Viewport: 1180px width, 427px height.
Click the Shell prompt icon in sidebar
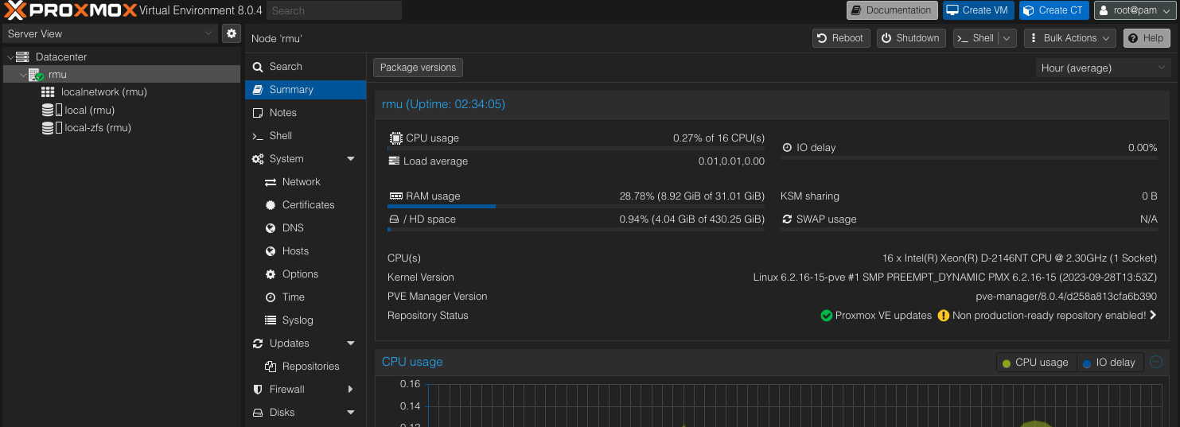pos(258,136)
